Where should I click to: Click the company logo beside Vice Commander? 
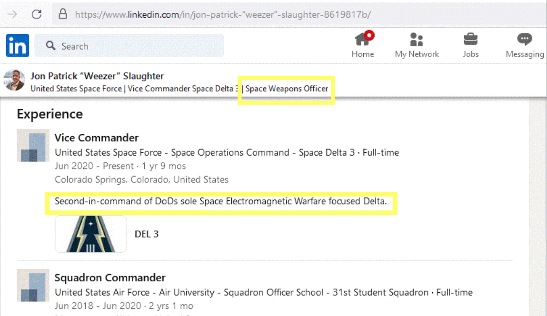(x=33, y=146)
